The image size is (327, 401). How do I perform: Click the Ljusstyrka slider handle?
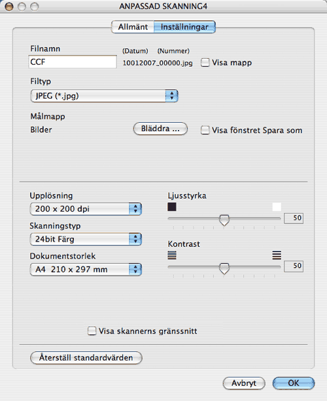pyautogui.click(x=224, y=220)
